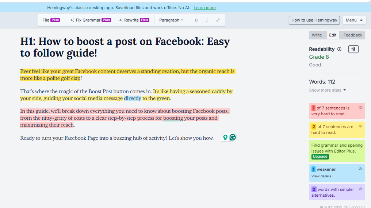Expand Show more stats

click(x=327, y=90)
